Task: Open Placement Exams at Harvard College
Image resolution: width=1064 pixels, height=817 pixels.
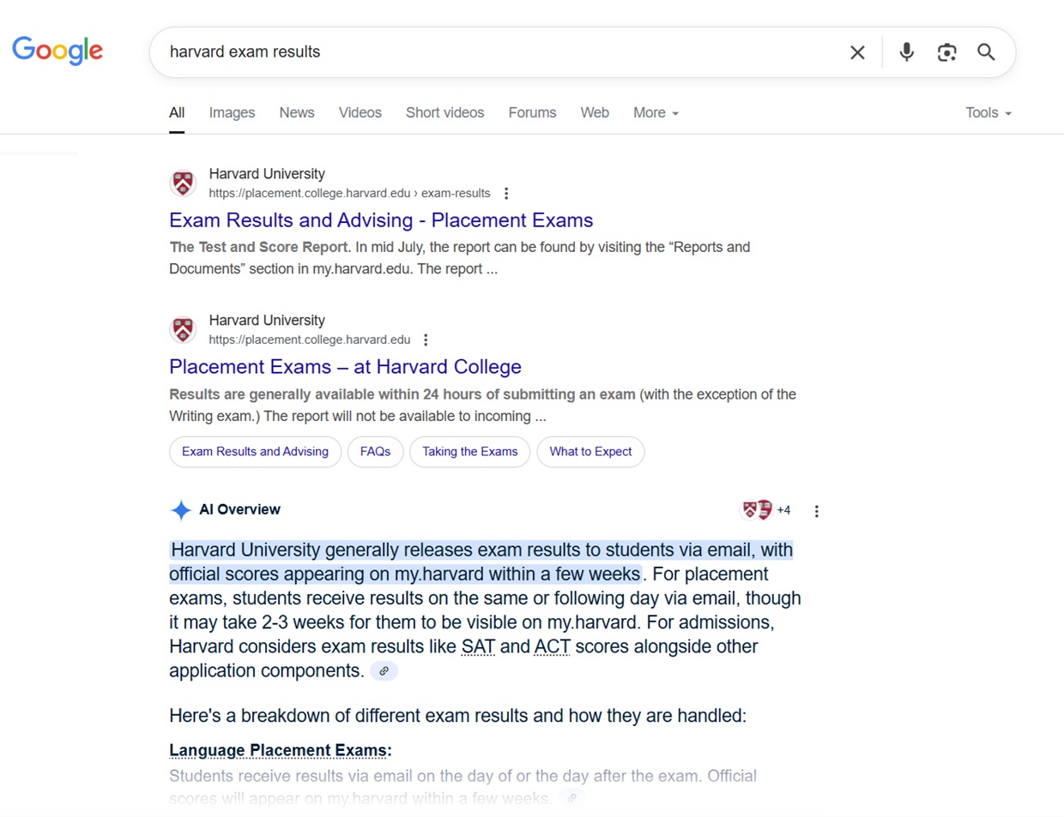Action: pos(345,367)
